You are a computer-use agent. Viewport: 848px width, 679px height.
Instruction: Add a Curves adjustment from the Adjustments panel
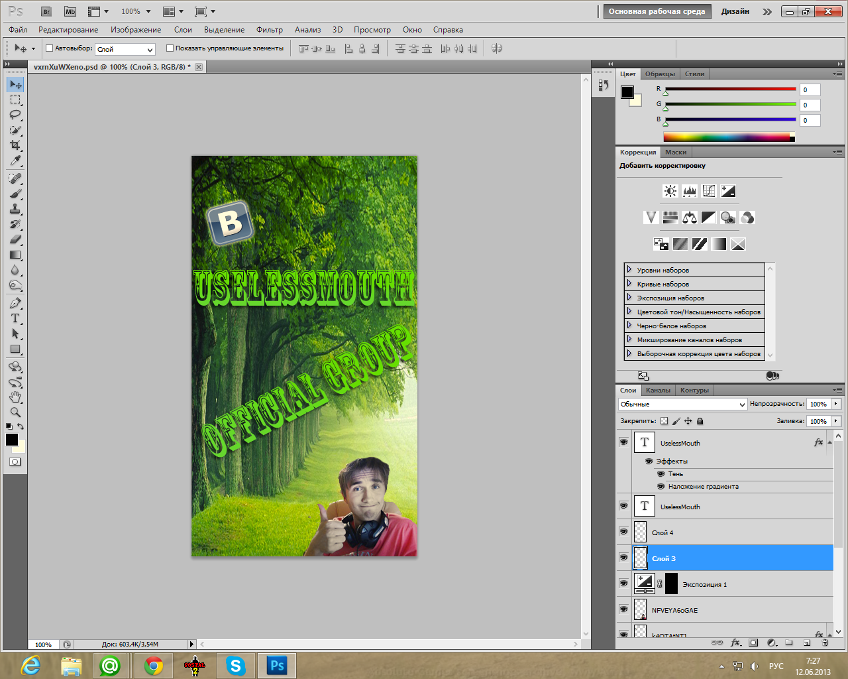[709, 191]
